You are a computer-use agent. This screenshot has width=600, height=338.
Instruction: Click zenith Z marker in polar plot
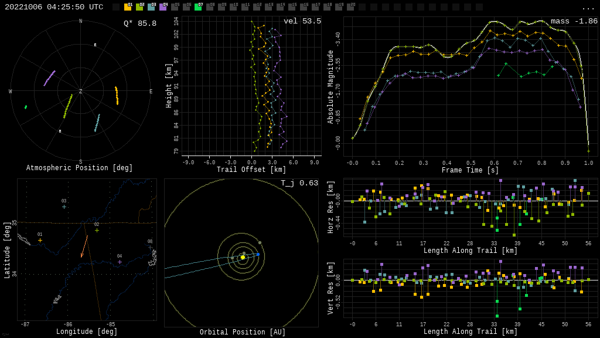81,92
